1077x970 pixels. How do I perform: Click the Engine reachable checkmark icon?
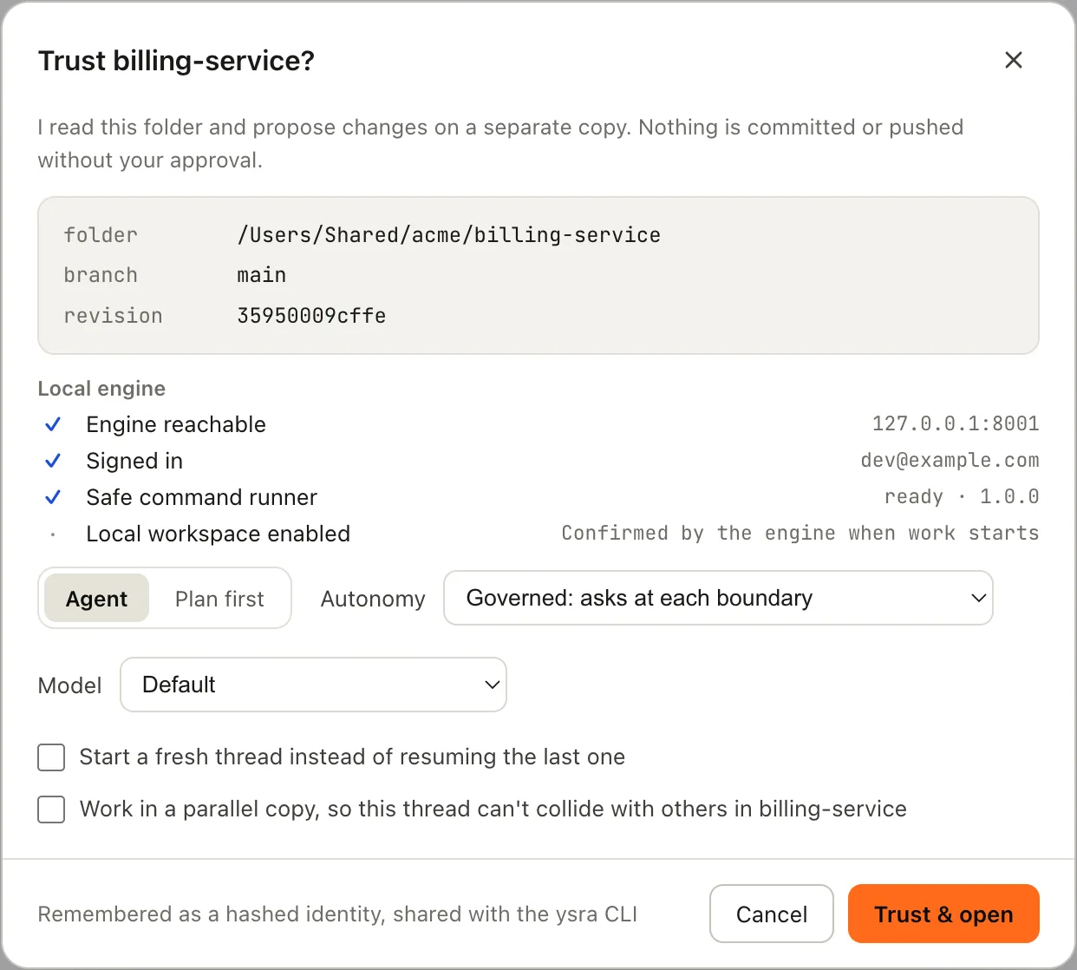click(53, 424)
